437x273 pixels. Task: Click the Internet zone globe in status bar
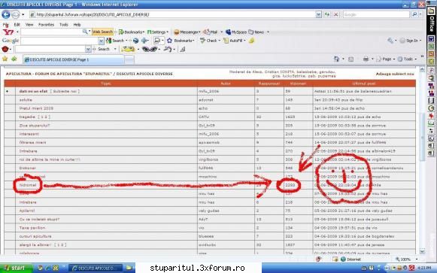click(x=343, y=259)
